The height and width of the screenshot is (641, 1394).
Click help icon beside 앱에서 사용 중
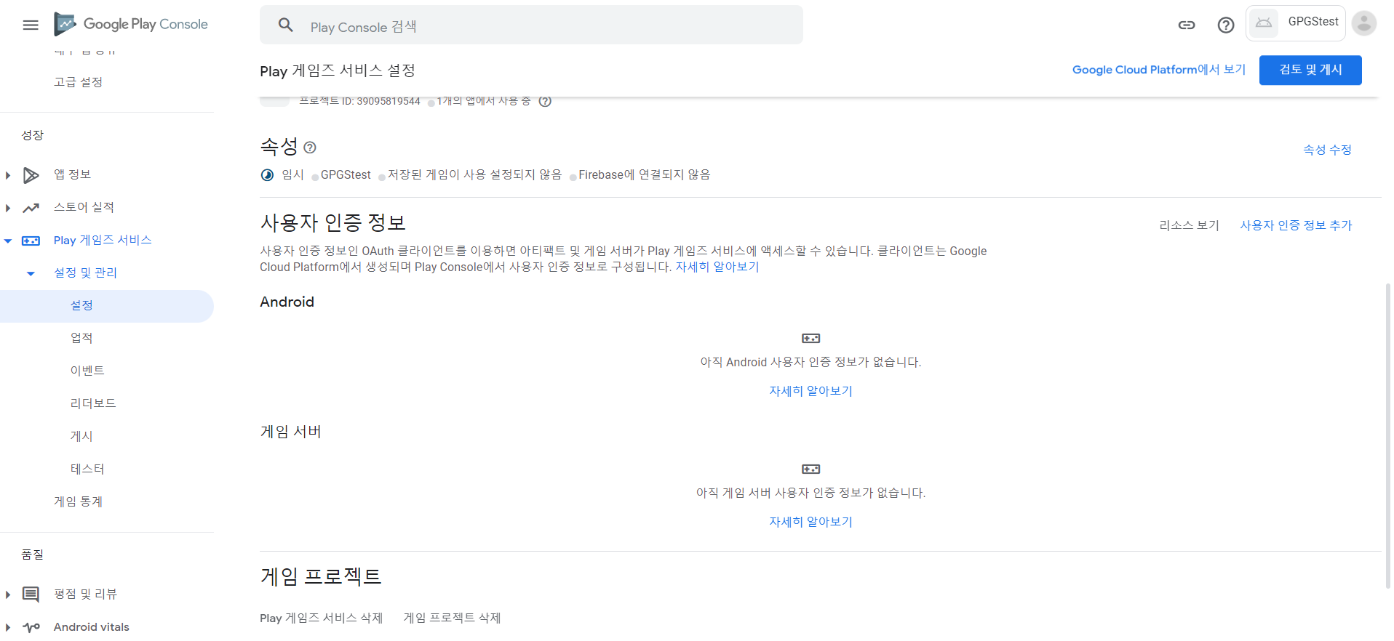[x=545, y=101]
